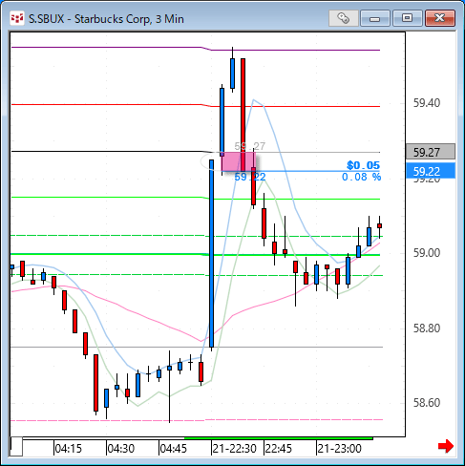This screenshot has height=466, width=465.
Task: Click the tall blue candle at 22:30
Action: [212, 254]
